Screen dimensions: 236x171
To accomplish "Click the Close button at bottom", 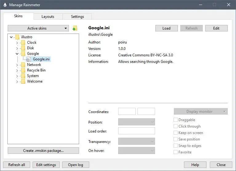I will (221, 165).
